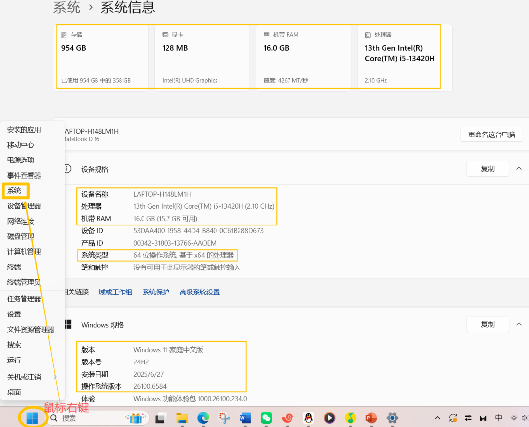Viewport: 529px width, 427px height.
Task: Click the swap arrows tray icon
Action: point(468,418)
